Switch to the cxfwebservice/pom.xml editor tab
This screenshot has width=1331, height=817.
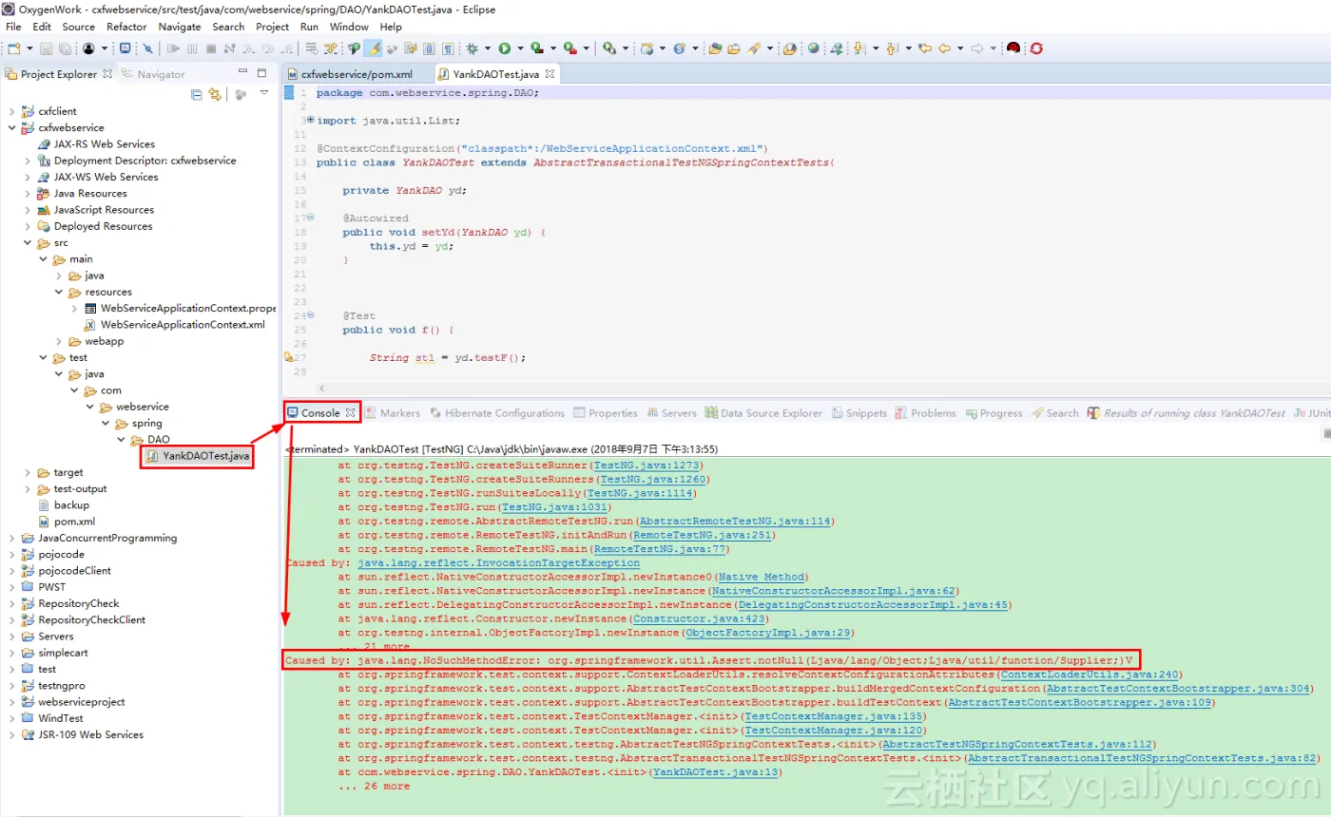click(x=357, y=73)
